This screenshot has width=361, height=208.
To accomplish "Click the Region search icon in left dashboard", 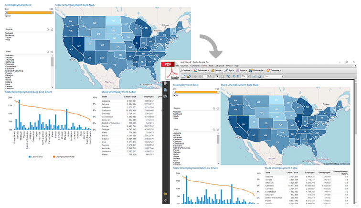I will click(x=48, y=30).
